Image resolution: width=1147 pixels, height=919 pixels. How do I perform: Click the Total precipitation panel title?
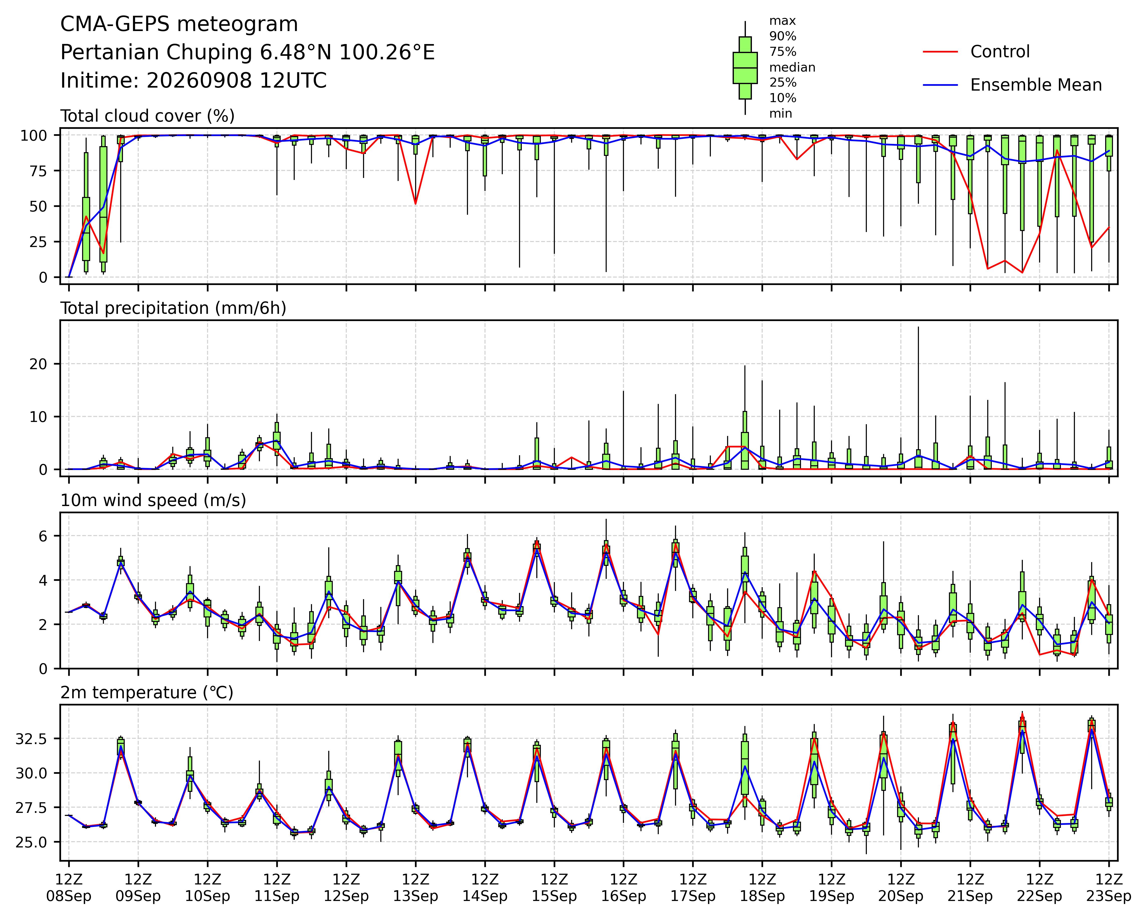(x=174, y=308)
